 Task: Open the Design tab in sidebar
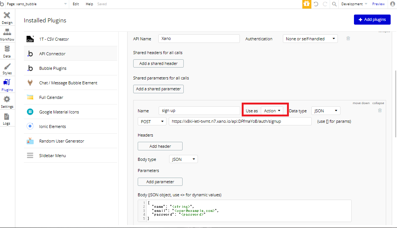(x=7, y=18)
